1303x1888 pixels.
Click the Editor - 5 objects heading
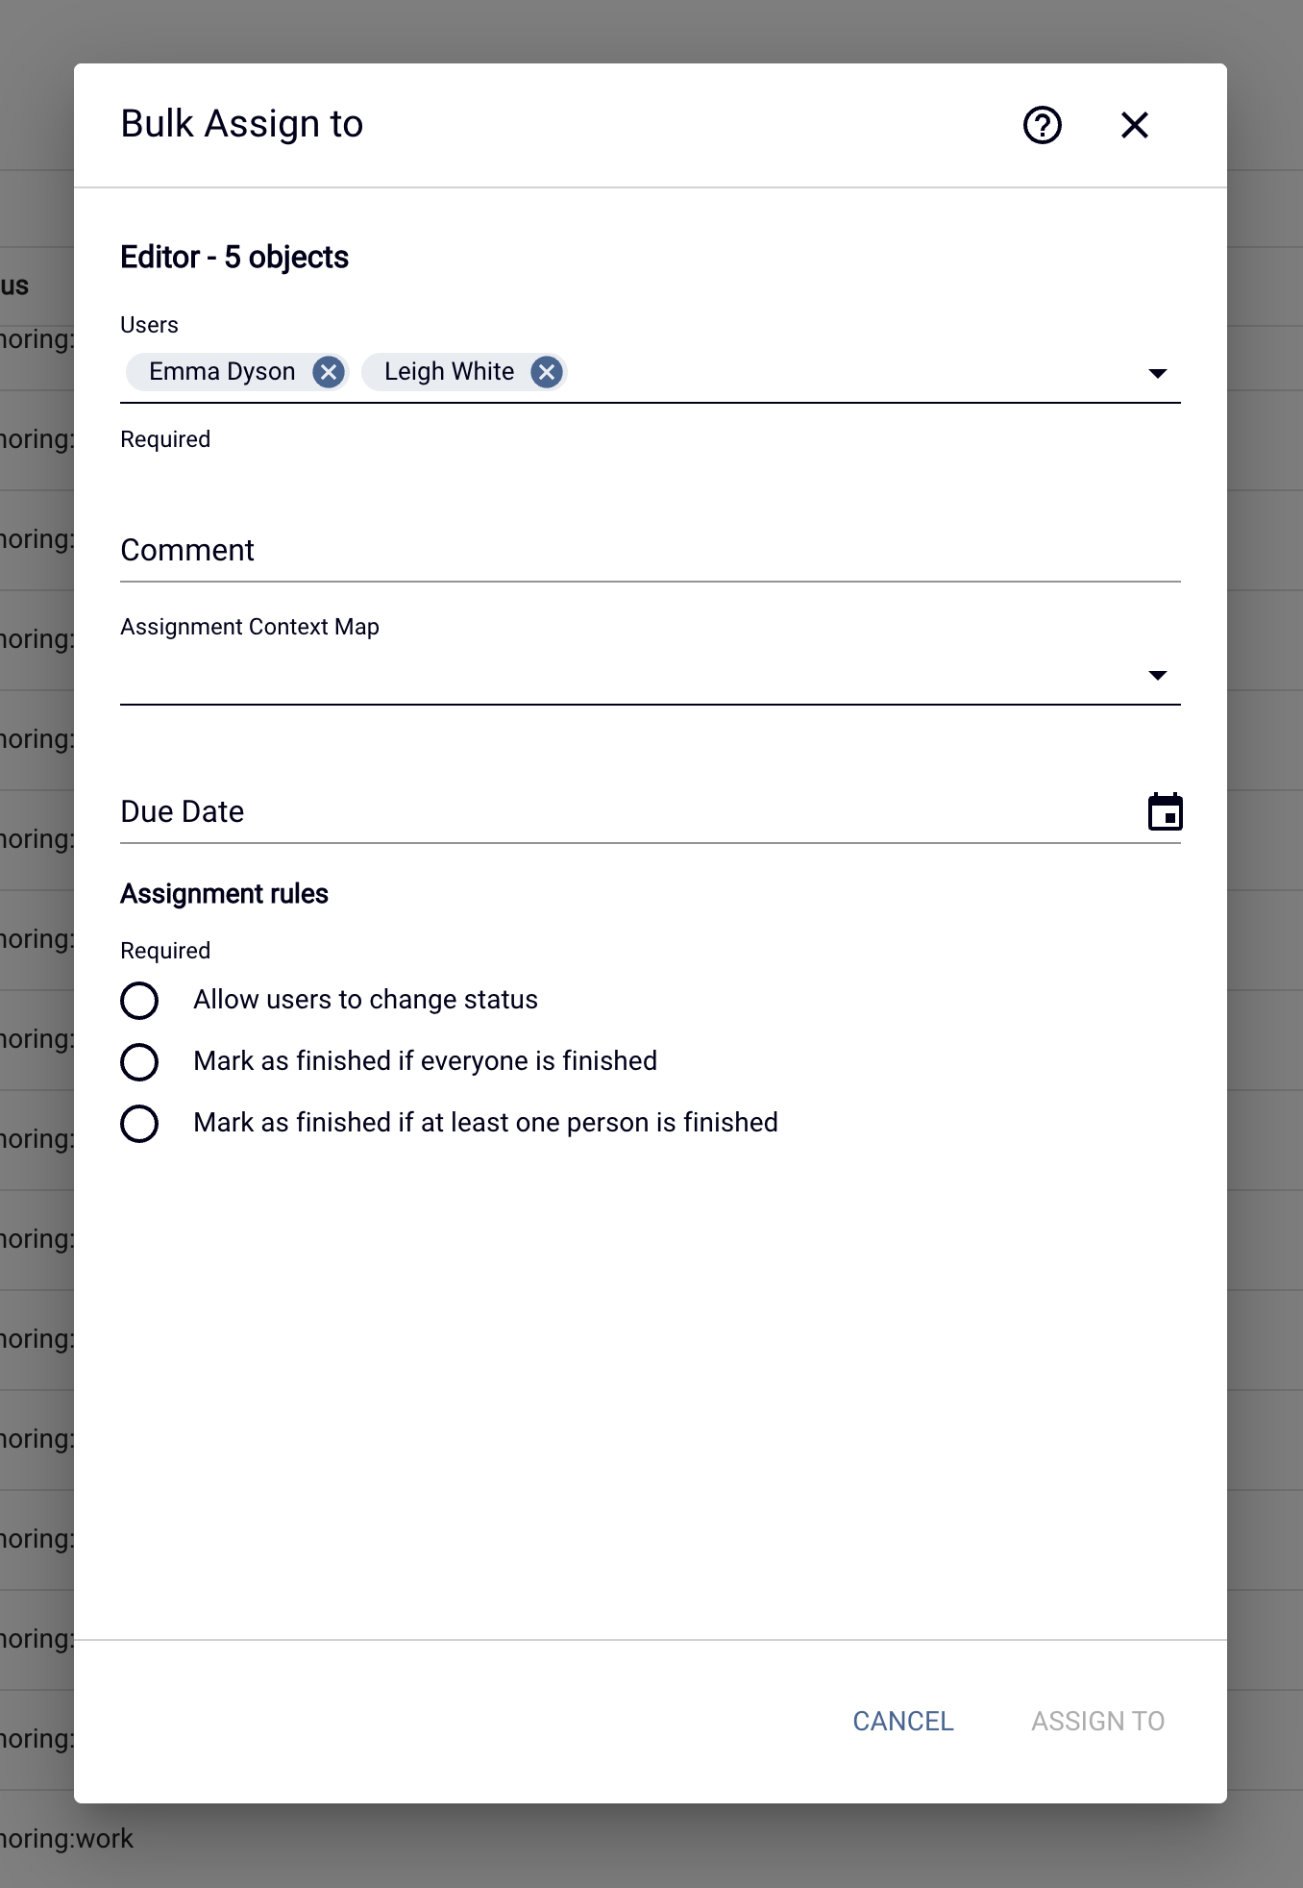pyautogui.click(x=234, y=258)
